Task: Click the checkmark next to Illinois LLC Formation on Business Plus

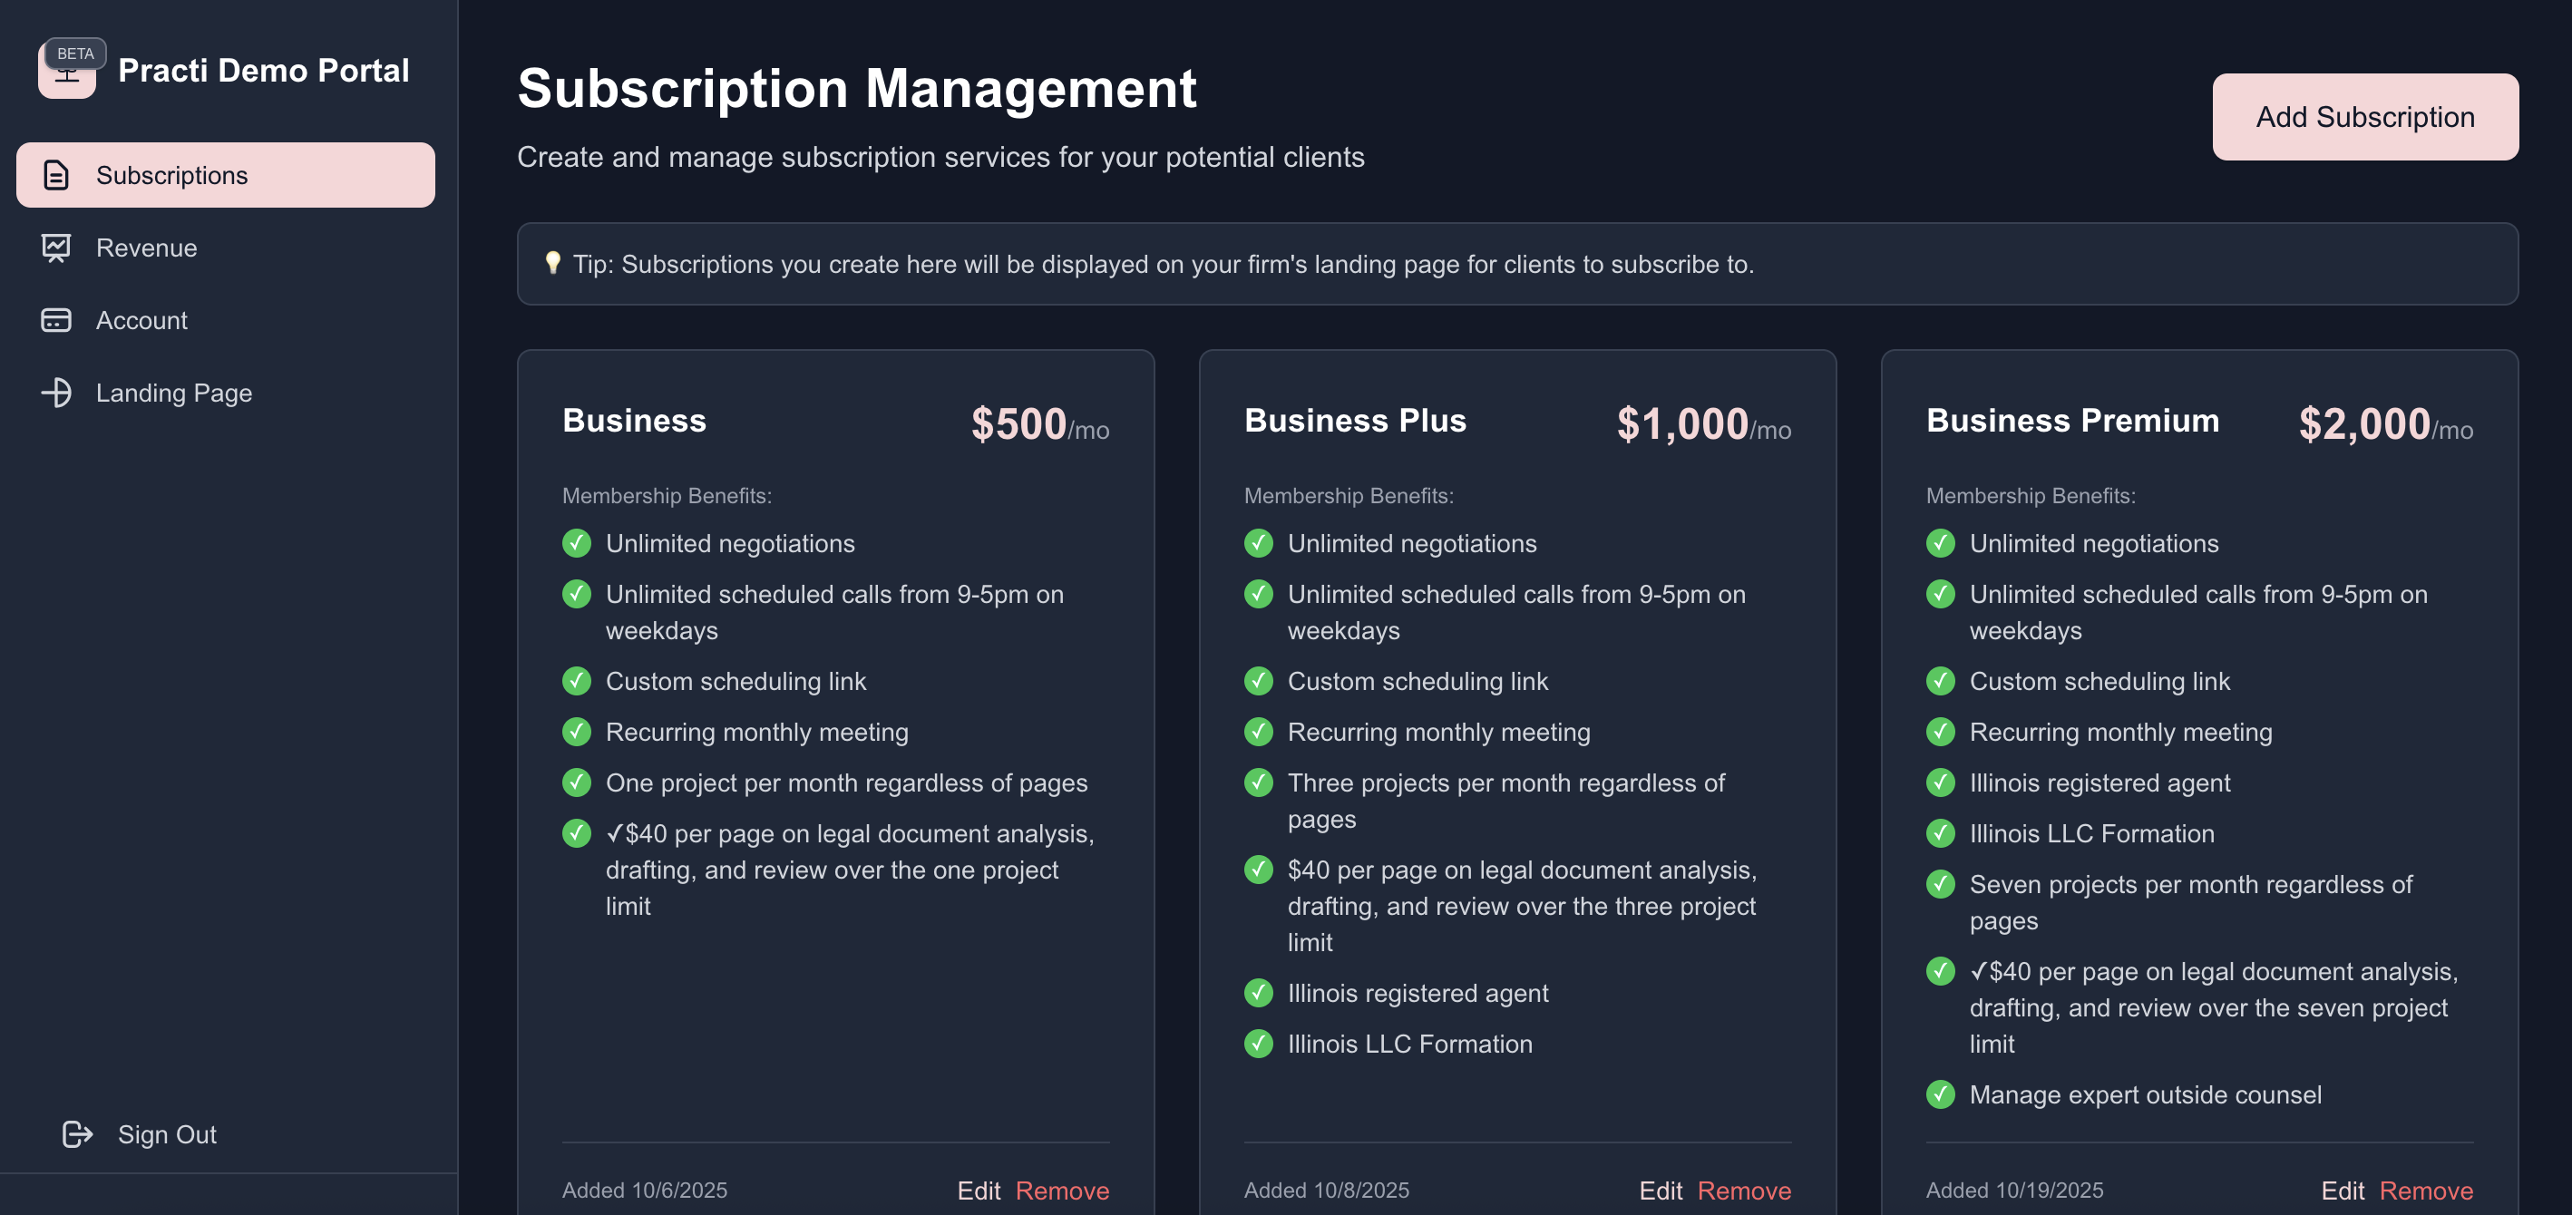Action: point(1258,1045)
